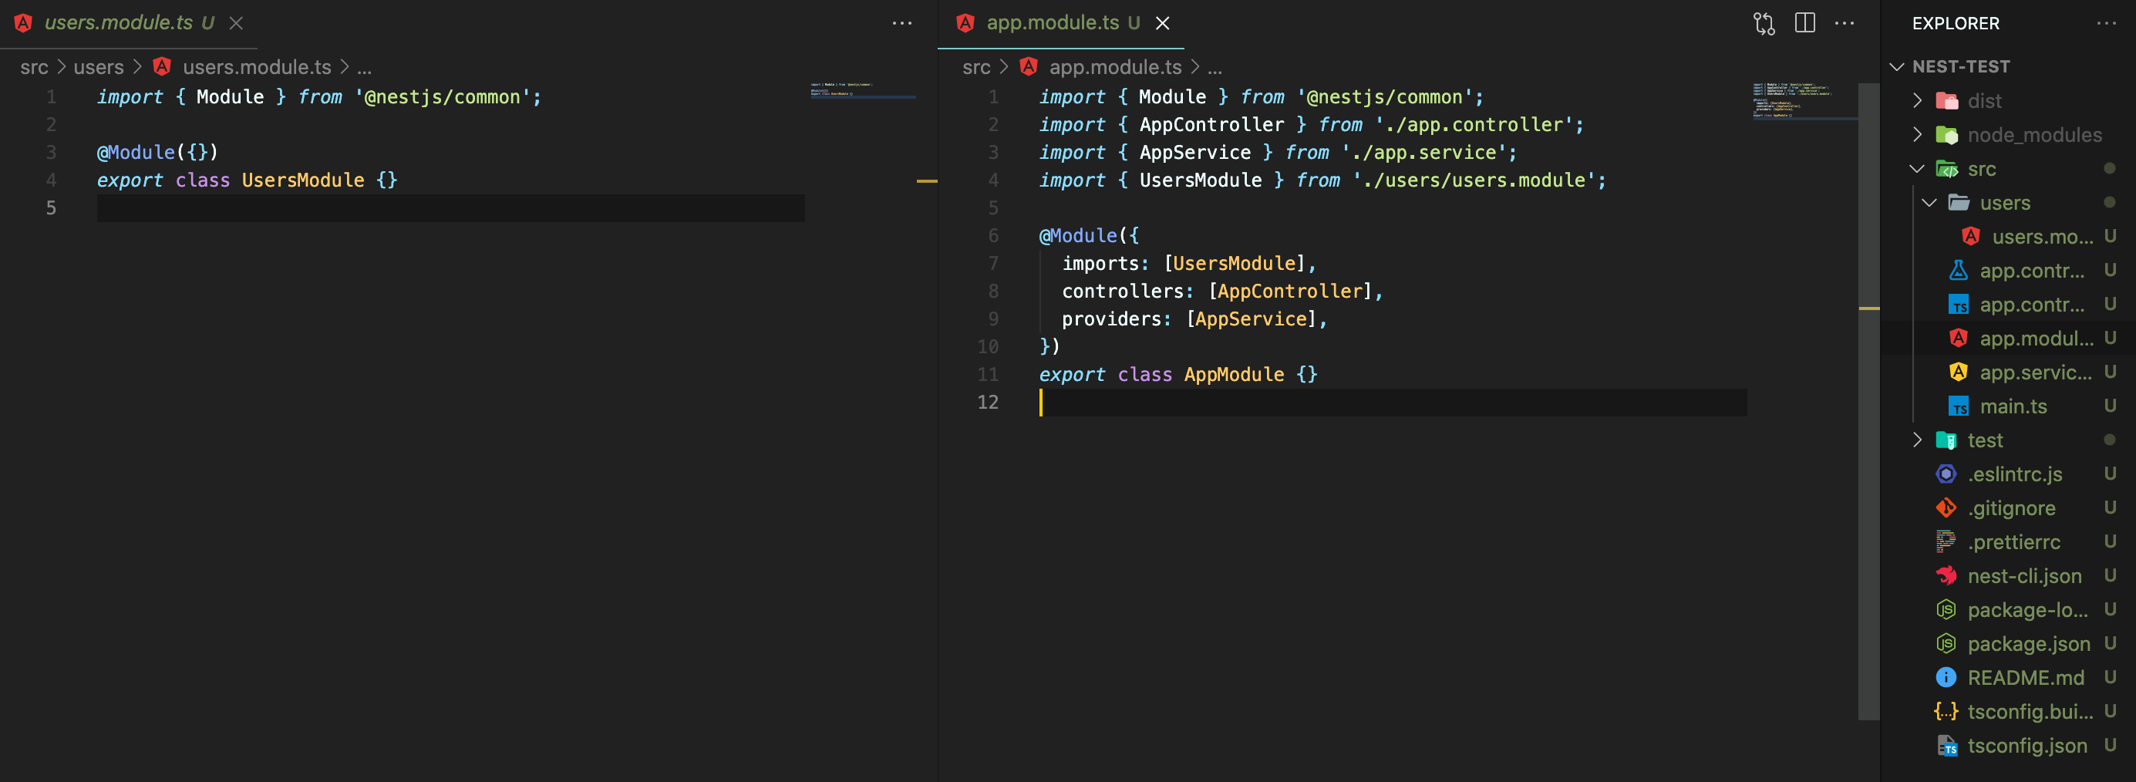Open users.mo... file in Explorer
The image size is (2136, 782).
click(x=2042, y=238)
